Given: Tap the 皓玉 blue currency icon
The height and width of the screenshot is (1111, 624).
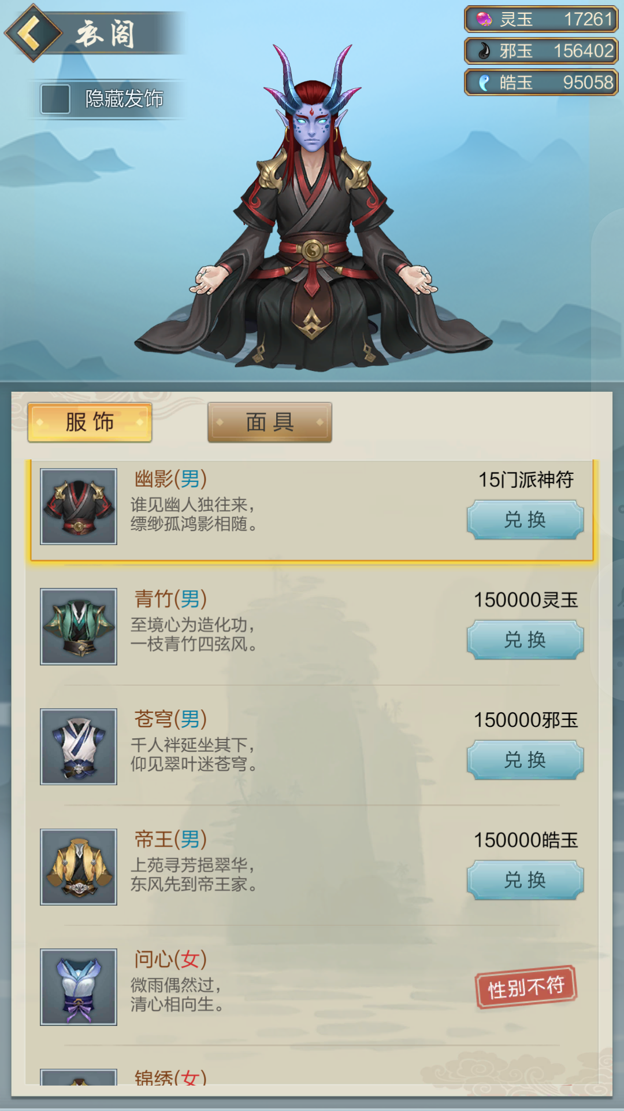Looking at the screenshot, I should pos(484,83).
